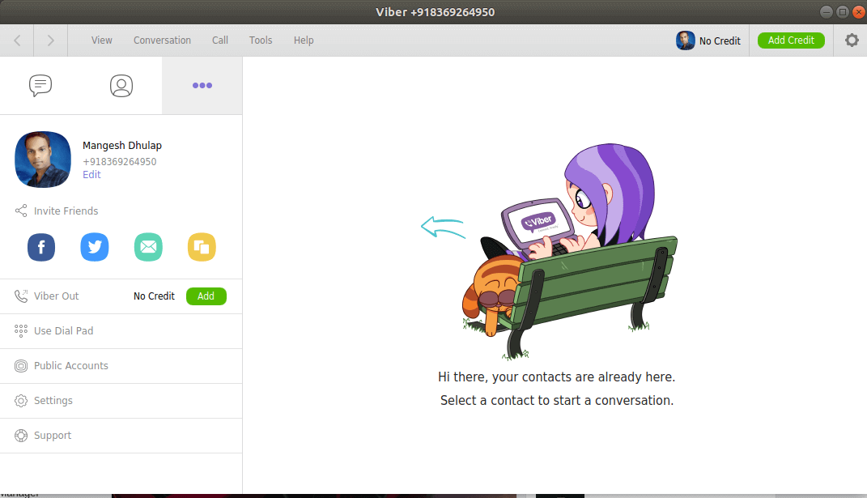The height and width of the screenshot is (498, 867).
Task: Open the Help menu
Action: click(304, 40)
